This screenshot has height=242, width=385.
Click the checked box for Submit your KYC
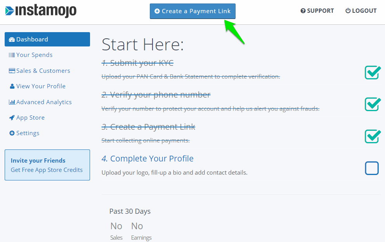(x=373, y=72)
